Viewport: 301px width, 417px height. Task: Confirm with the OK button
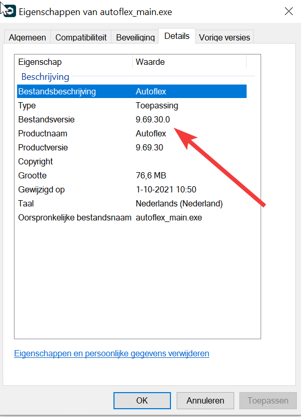pyautogui.click(x=142, y=400)
